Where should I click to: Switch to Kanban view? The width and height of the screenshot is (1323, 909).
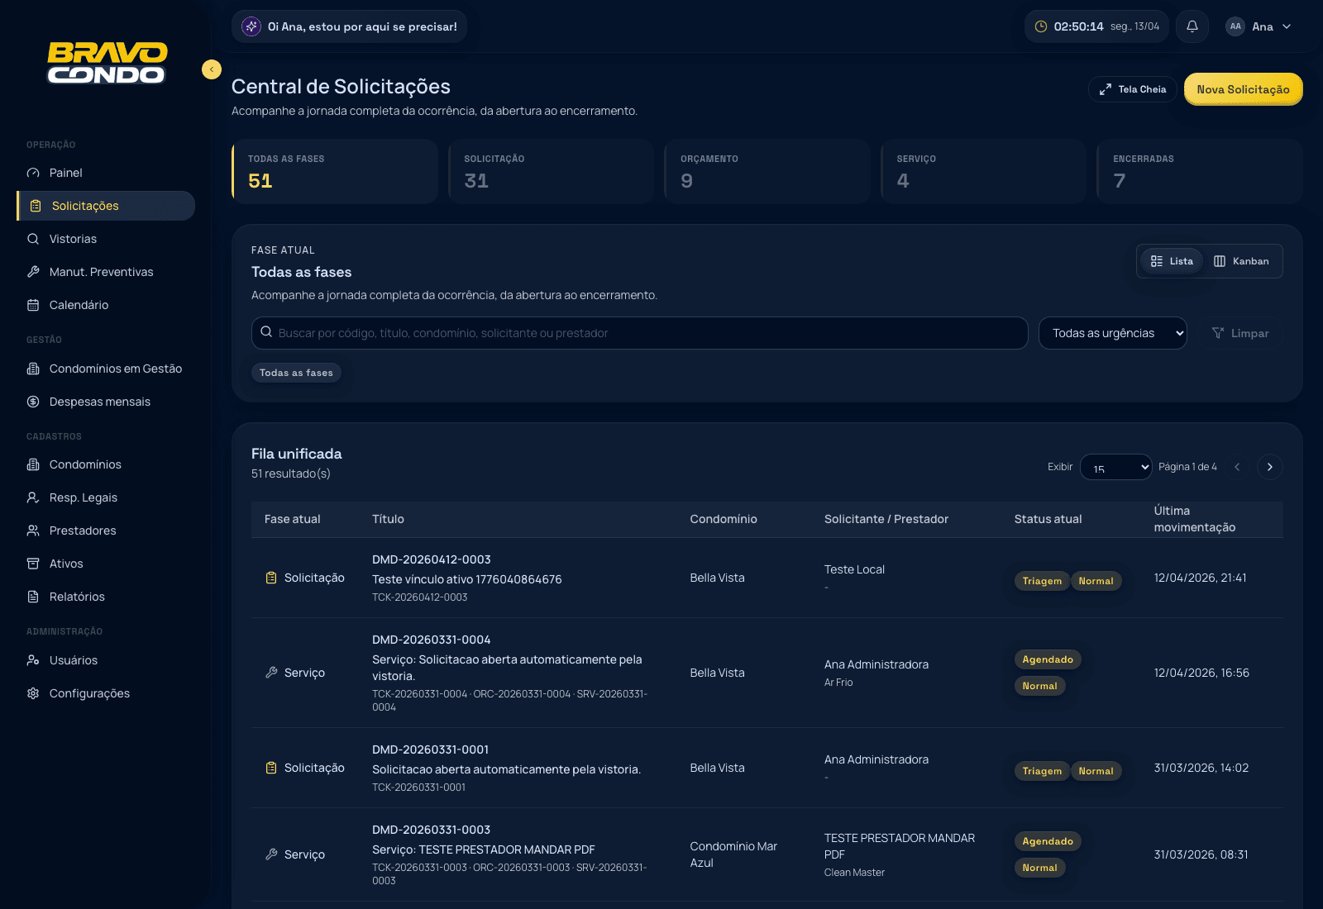point(1240,261)
